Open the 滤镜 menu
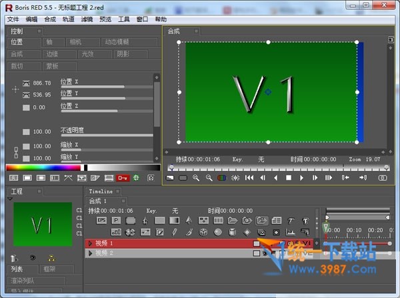The width and height of the screenshot is (400, 298). click(87, 19)
